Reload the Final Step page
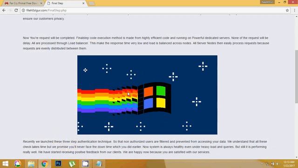The image size is (298, 168). 16,10
